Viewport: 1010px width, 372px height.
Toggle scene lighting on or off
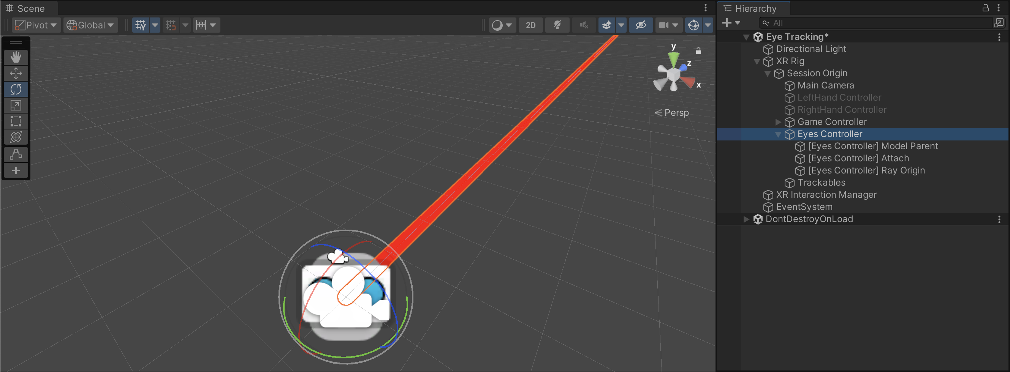557,25
